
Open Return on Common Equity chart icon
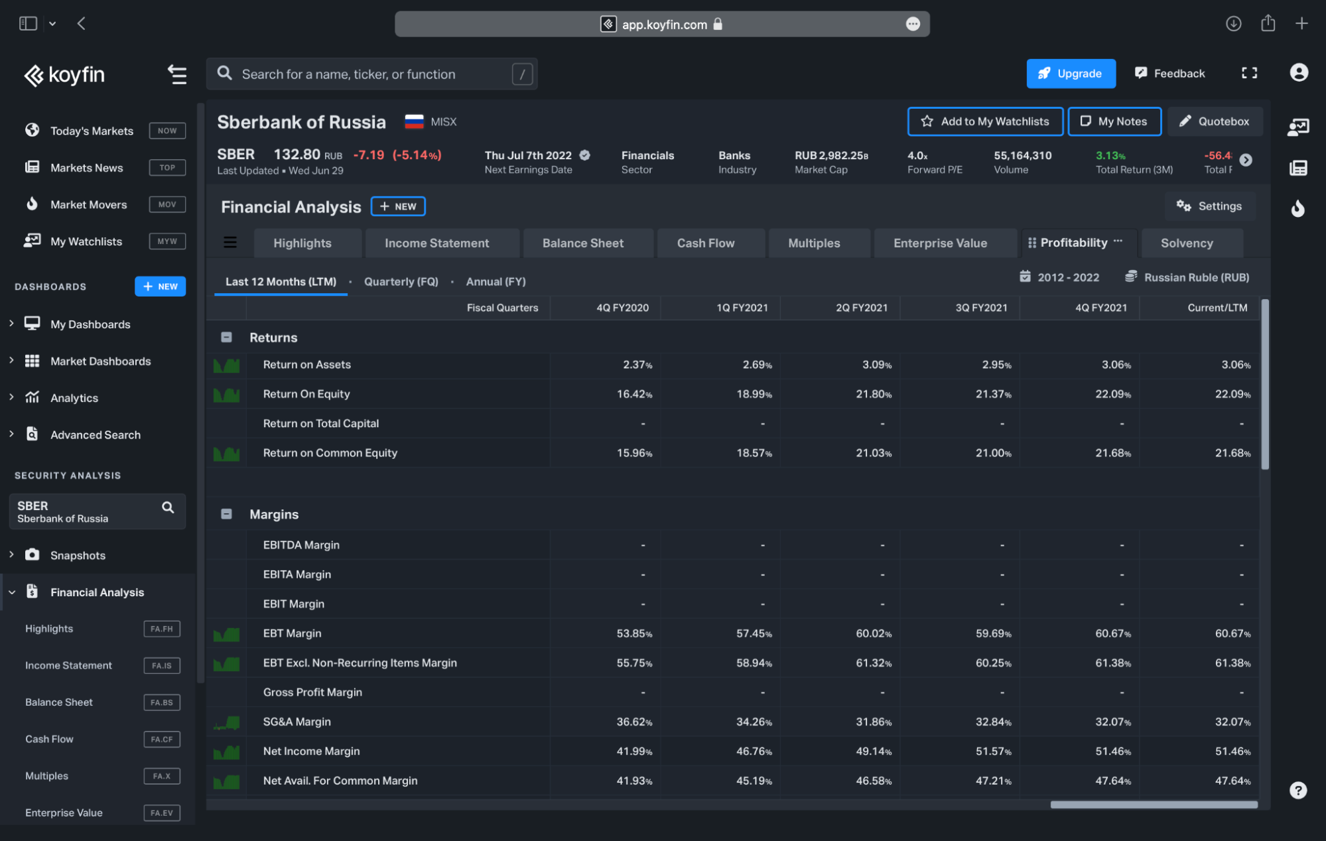[226, 454]
